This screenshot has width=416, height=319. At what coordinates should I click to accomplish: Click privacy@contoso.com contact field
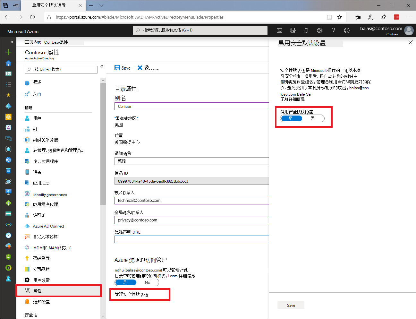(191, 220)
